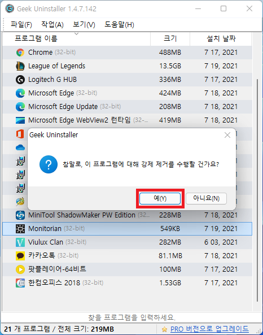Select the Logitech G HUB name text
Image resolution: width=263 pixels, height=335 pixels.
52,80
